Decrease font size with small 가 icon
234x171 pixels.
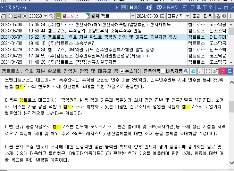(200, 71)
